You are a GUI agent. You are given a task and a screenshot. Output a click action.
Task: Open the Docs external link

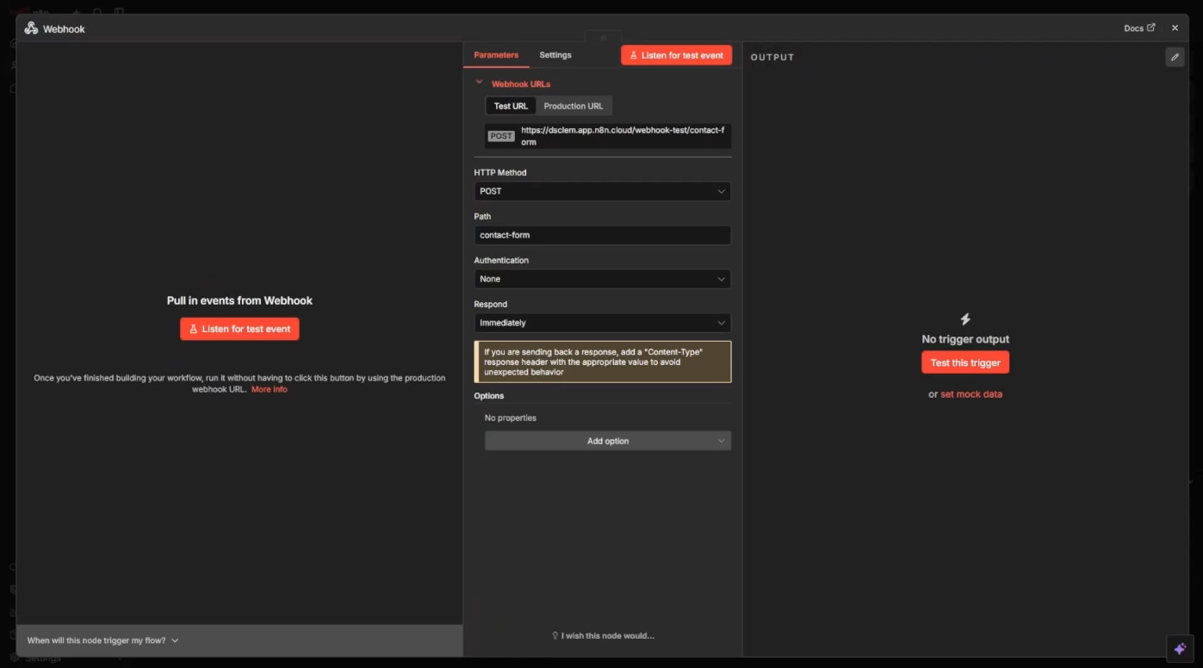(1138, 28)
